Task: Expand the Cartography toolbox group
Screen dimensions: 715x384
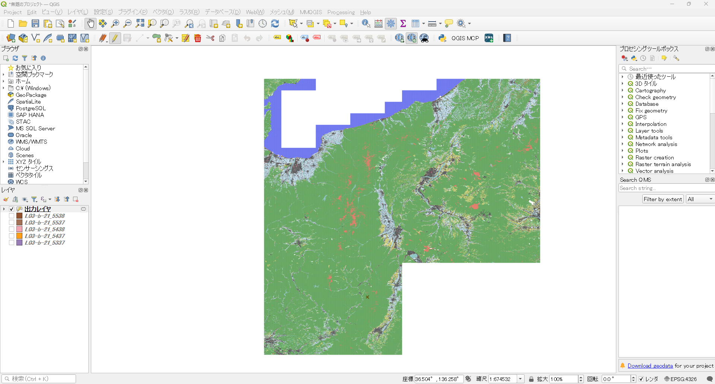Action: (x=623, y=91)
